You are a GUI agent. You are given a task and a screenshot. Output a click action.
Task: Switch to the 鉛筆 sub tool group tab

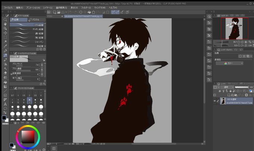(x=19, y=20)
